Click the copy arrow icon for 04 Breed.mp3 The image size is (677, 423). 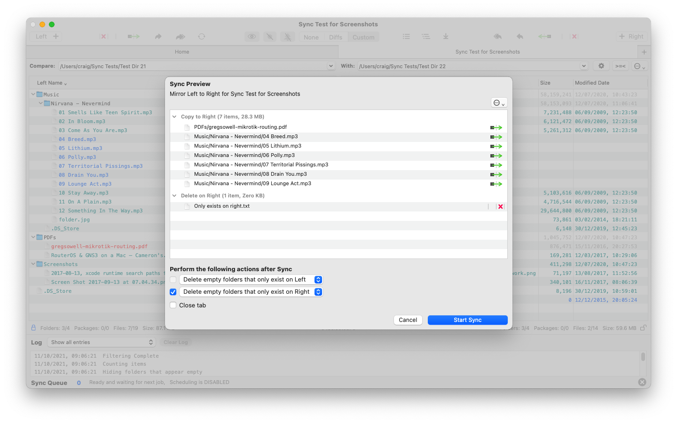click(x=496, y=137)
